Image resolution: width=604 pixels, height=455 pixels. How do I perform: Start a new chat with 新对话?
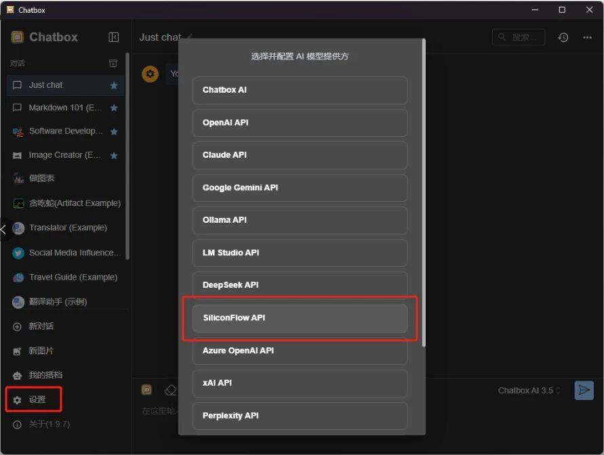tap(41, 326)
